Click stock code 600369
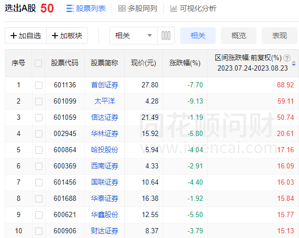Viewport: 299px width, 238px height. coord(65,166)
